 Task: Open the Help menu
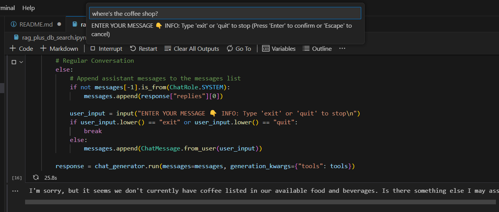(x=29, y=8)
